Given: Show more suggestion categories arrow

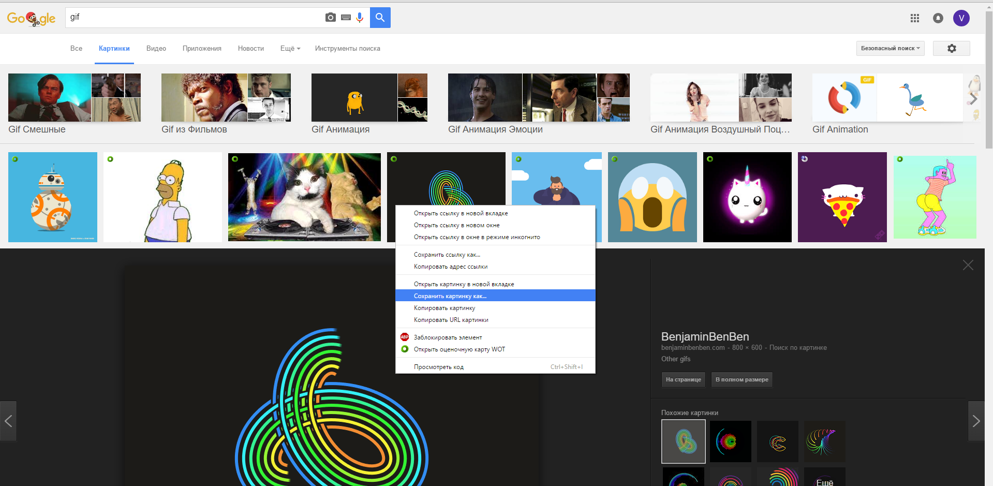Looking at the screenshot, I should 973,98.
